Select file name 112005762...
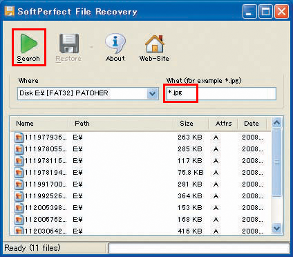Image resolution: width=293 pixels, height=257 pixels. (46, 220)
